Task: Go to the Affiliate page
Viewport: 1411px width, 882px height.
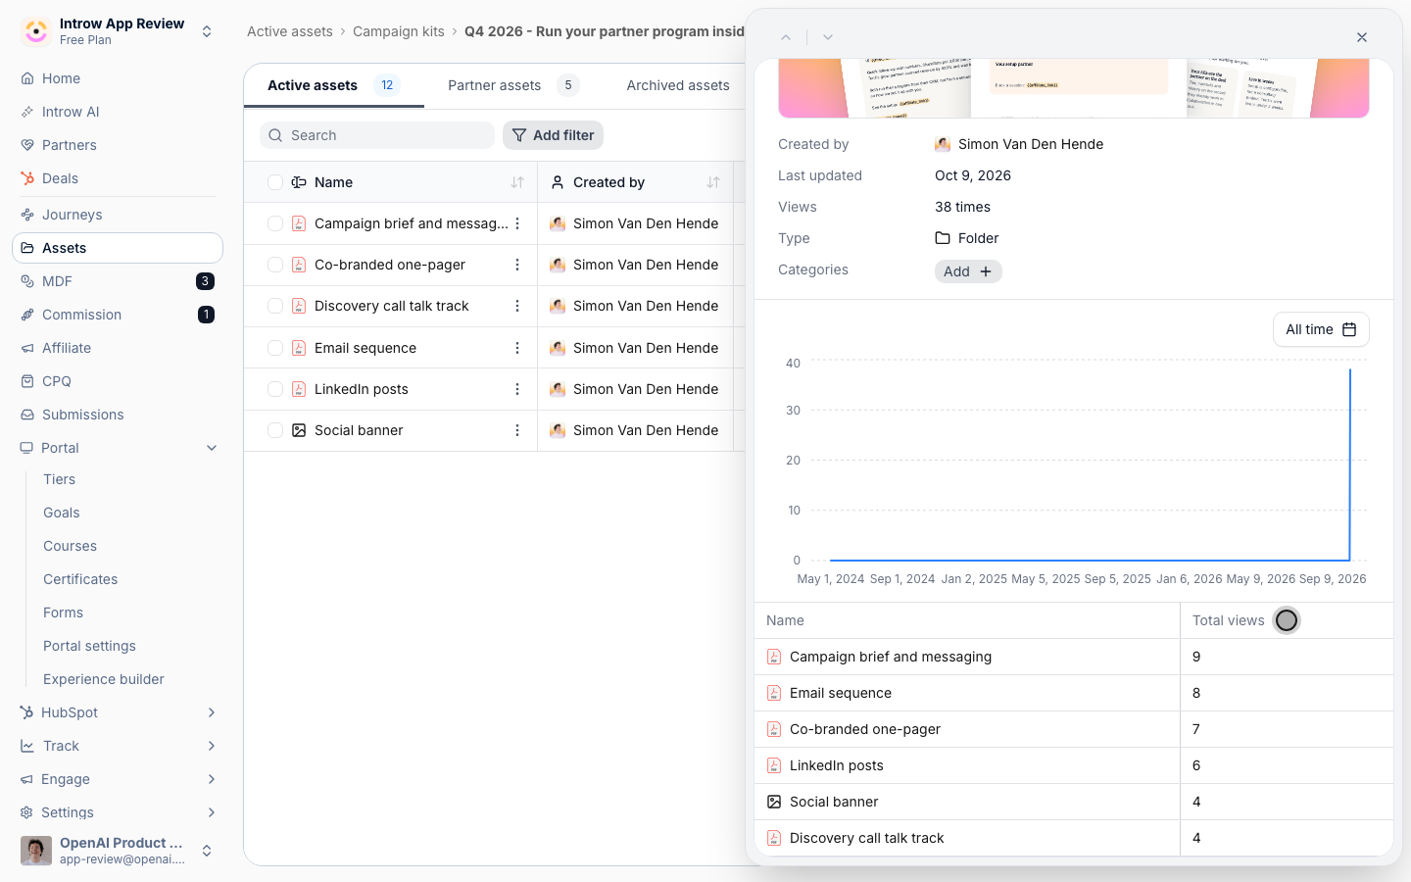Action: 118,348
